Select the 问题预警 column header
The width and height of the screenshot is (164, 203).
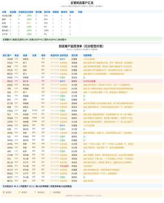point(87,55)
